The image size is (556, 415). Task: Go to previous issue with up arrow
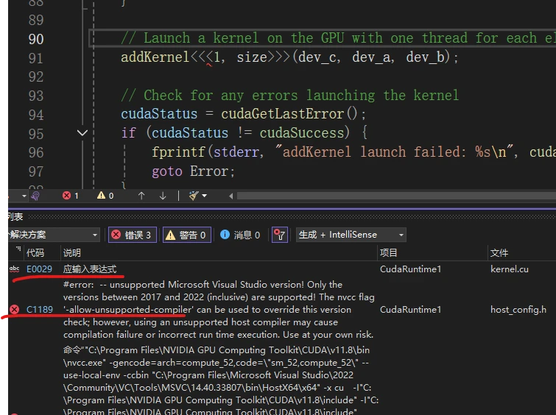point(141,196)
